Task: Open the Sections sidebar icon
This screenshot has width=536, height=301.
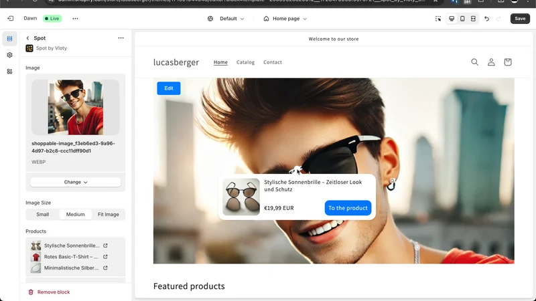Action: [9, 39]
